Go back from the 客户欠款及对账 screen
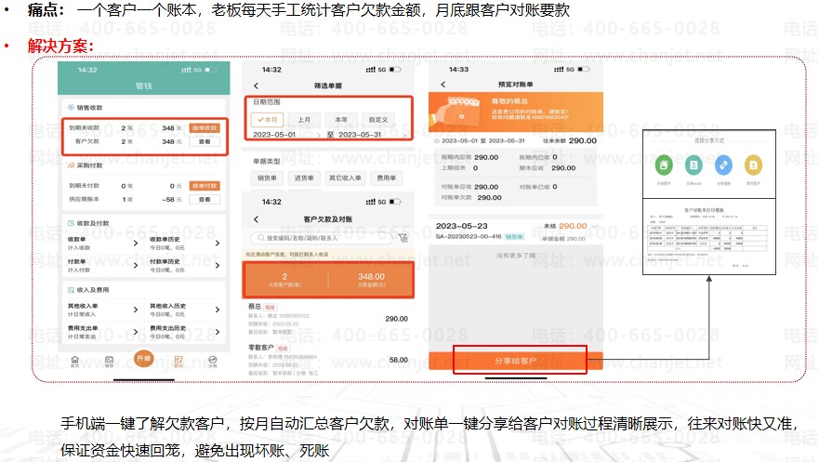This screenshot has height=462, width=819. (x=256, y=219)
